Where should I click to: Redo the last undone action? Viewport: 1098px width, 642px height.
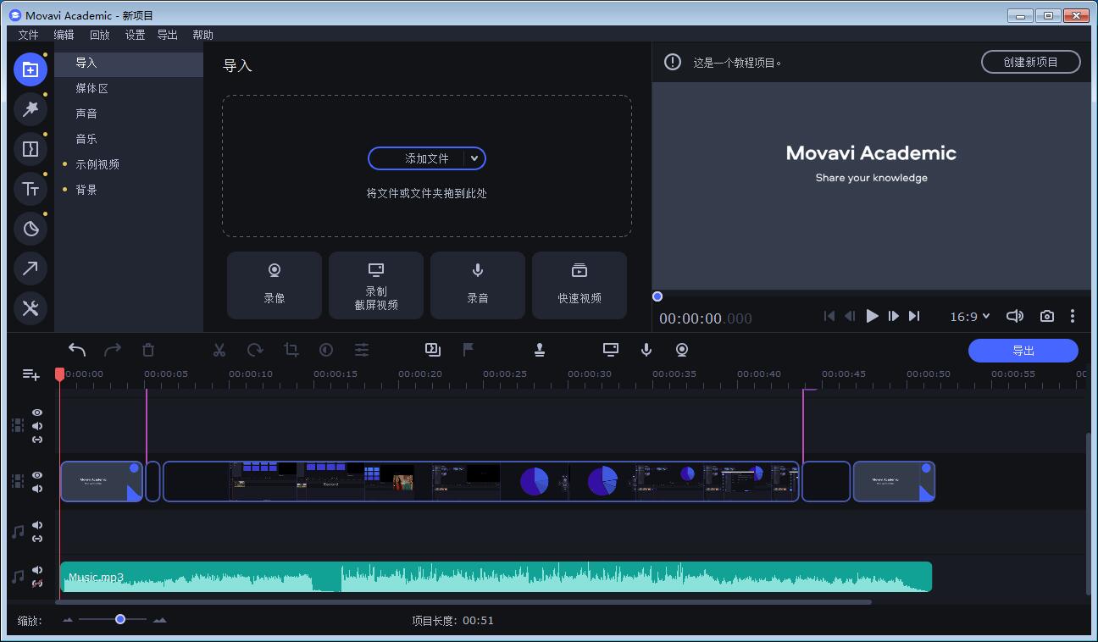pos(113,350)
